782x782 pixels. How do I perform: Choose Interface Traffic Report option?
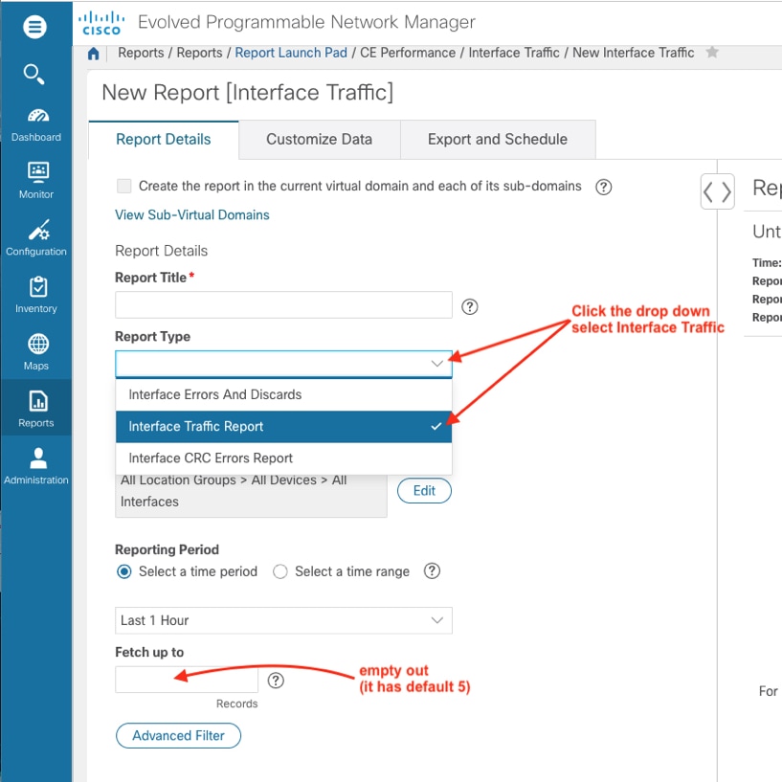point(283,426)
